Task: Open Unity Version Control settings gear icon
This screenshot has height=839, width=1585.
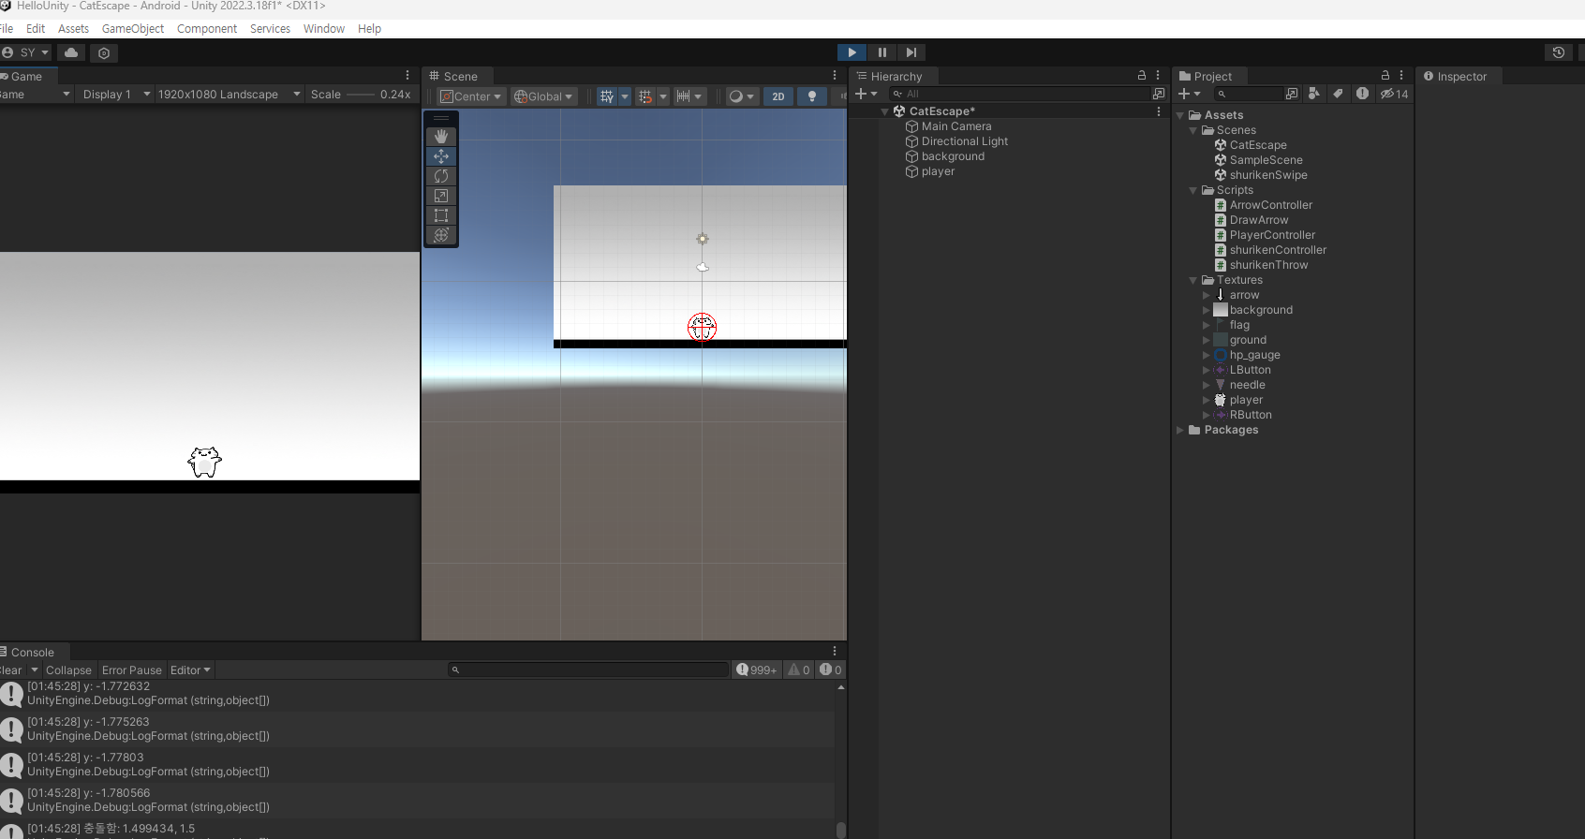Action: (x=104, y=53)
